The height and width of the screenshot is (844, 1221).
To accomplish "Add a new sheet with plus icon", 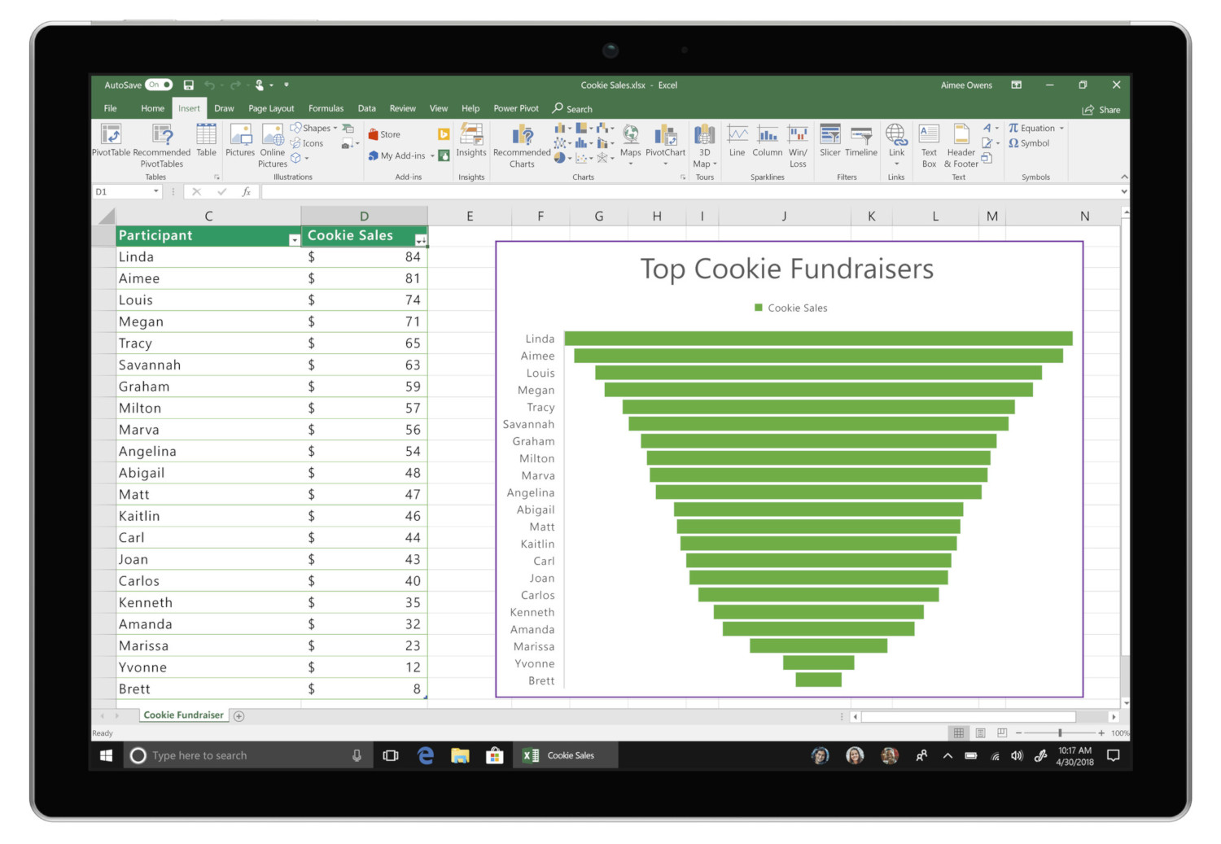I will pos(239,716).
